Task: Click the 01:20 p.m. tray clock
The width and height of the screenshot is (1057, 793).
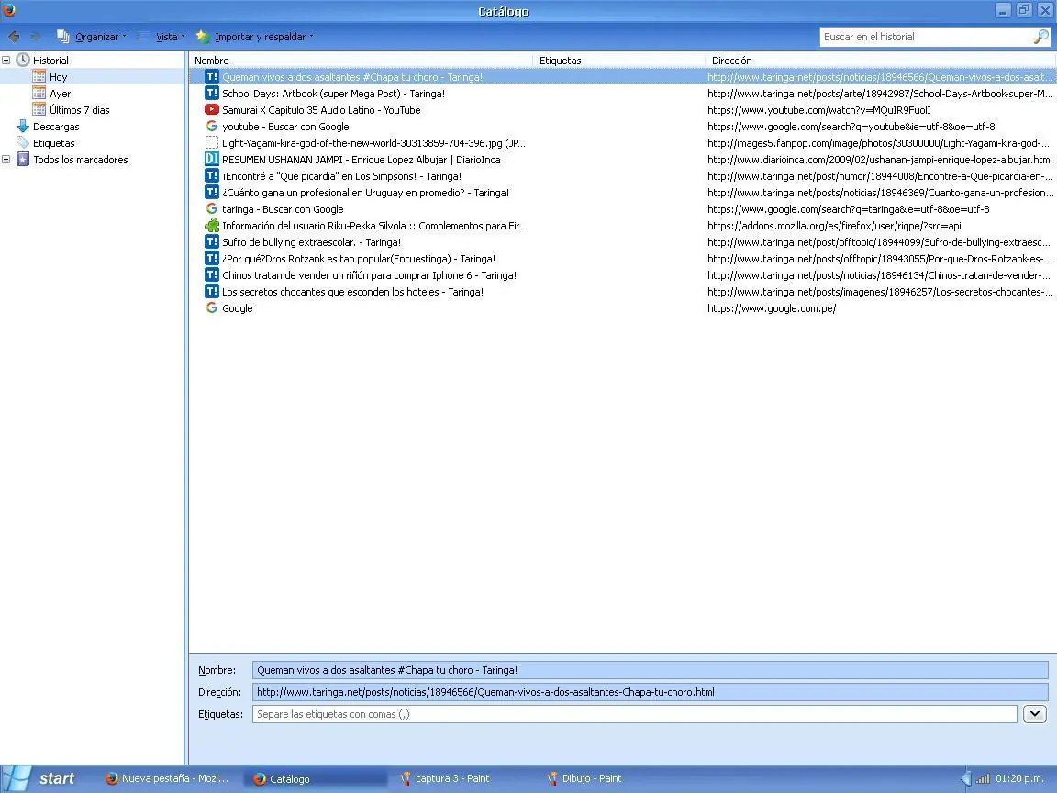Action: point(1019,779)
